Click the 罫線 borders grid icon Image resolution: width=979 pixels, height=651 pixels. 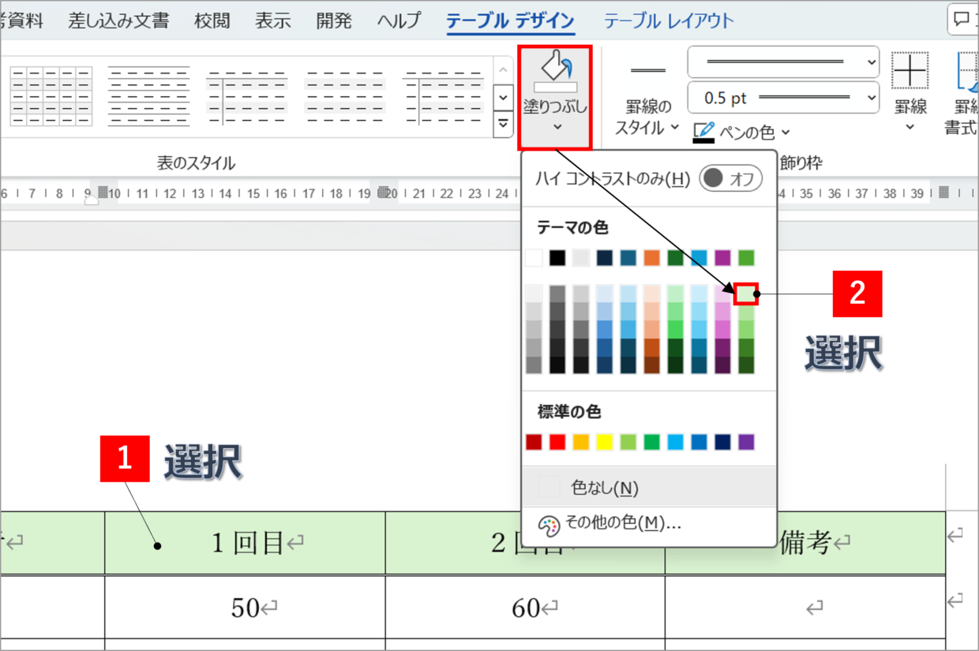point(910,71)
